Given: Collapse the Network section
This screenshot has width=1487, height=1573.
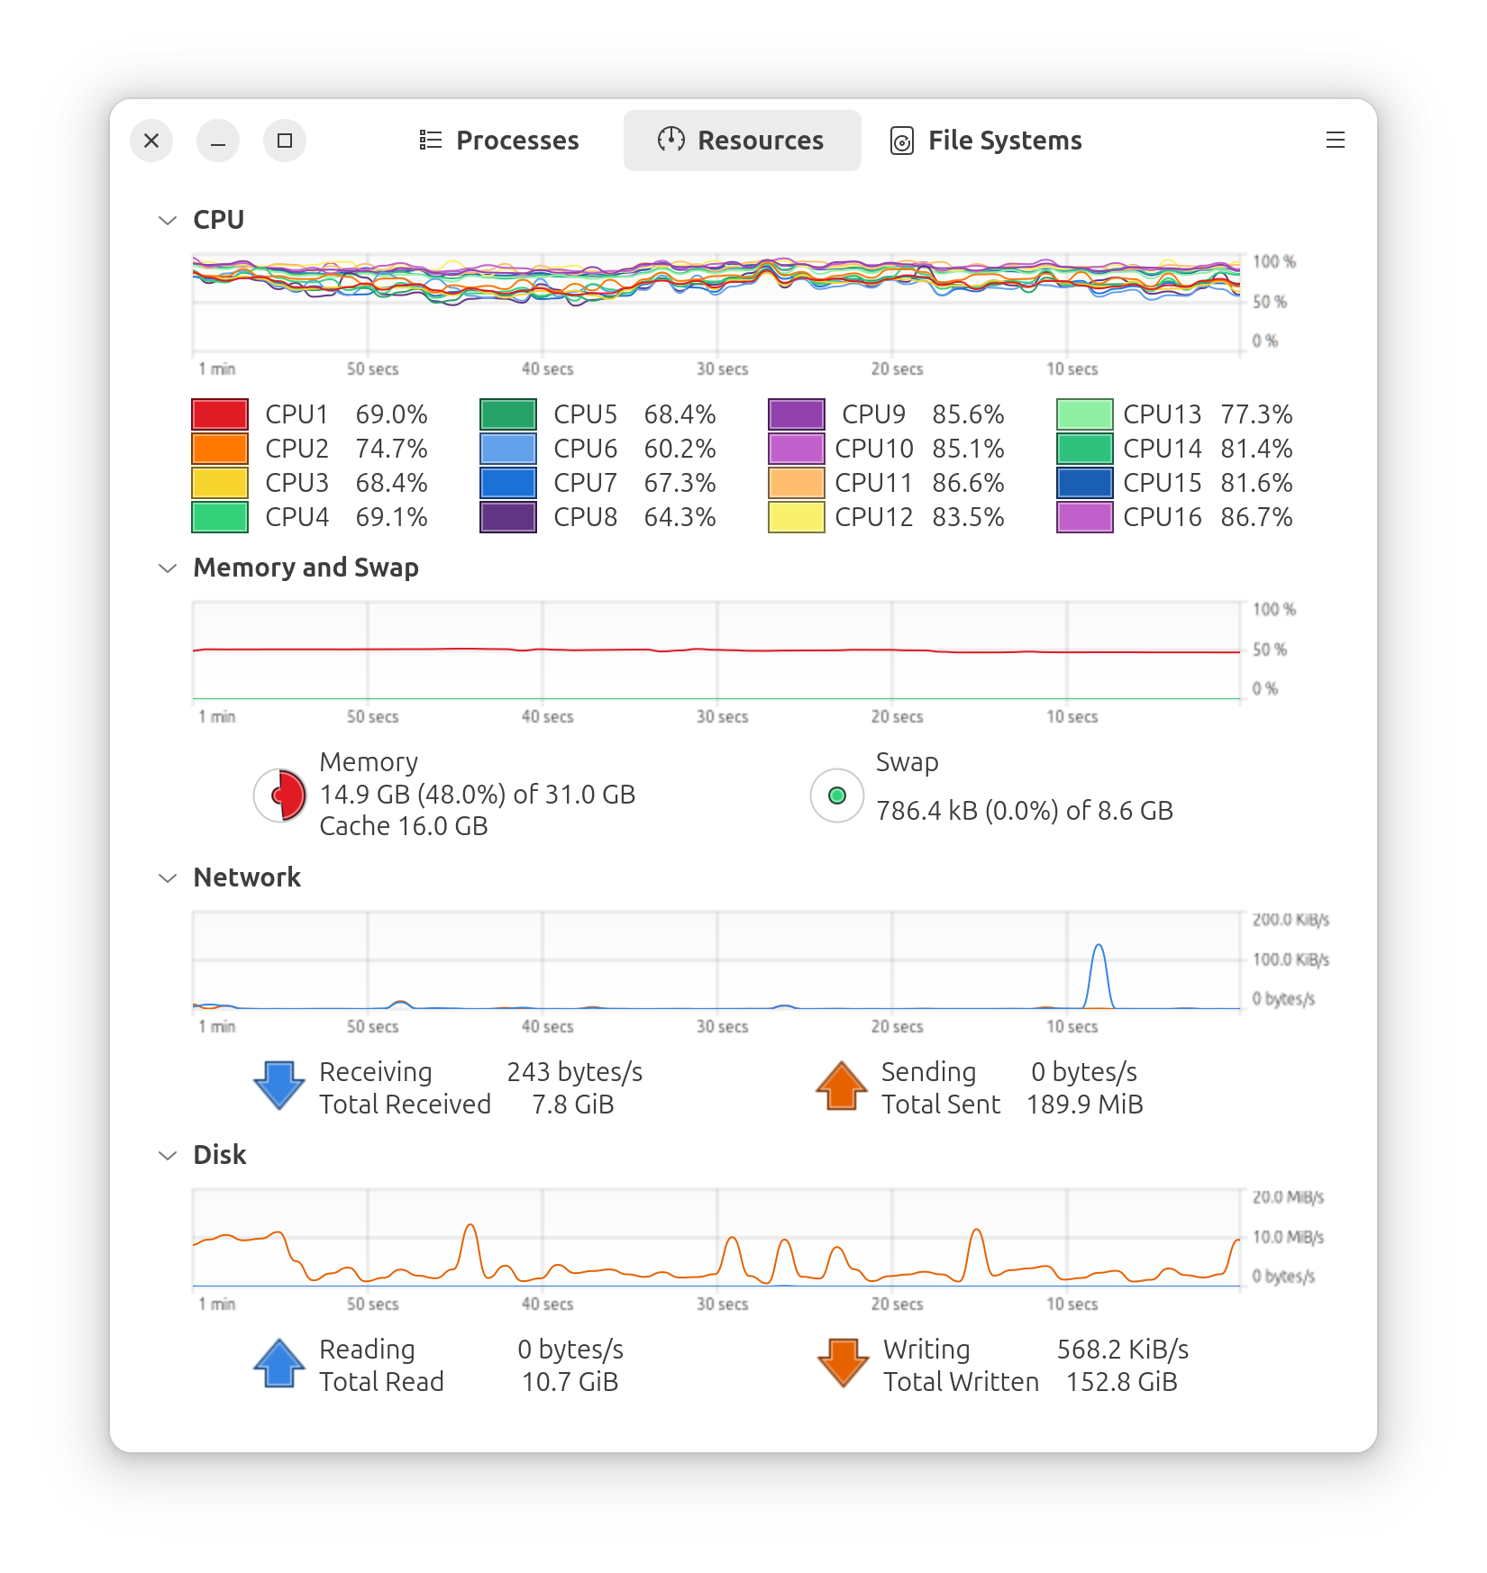Looking at the screenshot, I should coord(168,877).
